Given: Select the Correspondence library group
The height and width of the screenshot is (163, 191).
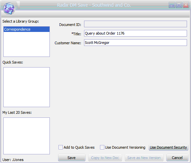Looking at the screenshot, I should click(x=27, y=29).
